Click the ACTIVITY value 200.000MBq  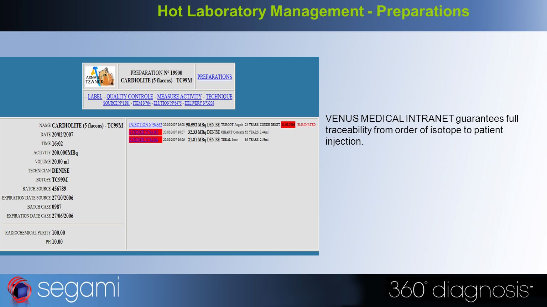point(65,153)
